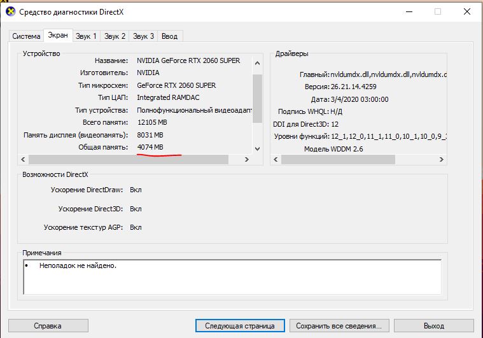Click the '4074 MB' shared memory value

[150, 147]
